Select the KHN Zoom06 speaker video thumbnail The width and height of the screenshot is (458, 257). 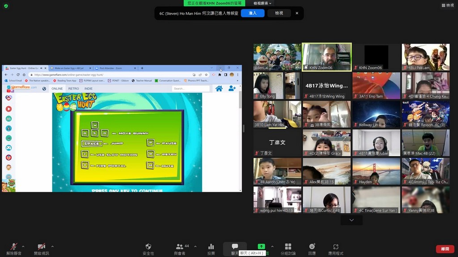(x=327, y=57)
